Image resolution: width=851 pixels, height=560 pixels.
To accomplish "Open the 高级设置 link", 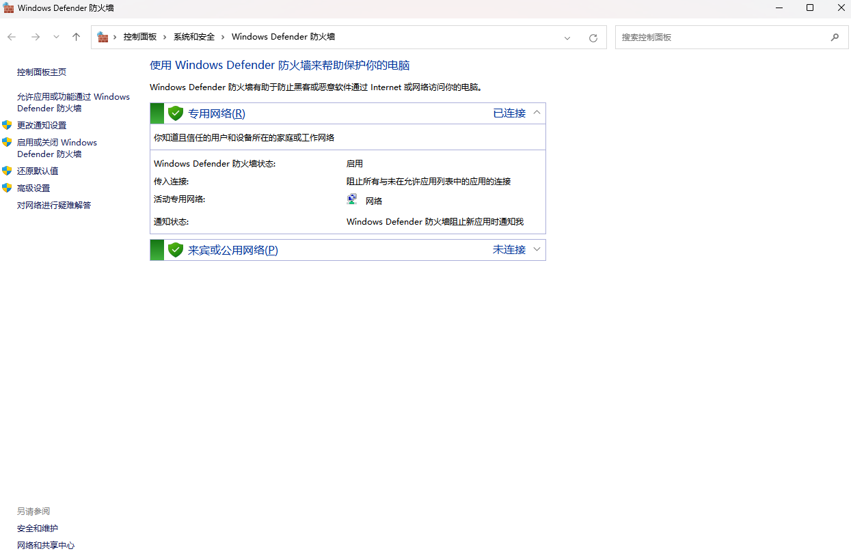I will pos(33,188).
